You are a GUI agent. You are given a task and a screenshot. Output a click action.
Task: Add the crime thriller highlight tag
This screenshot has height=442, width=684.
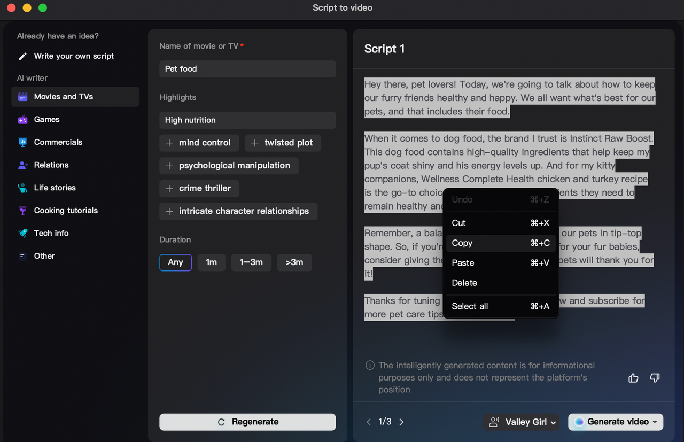click(199, 188)
